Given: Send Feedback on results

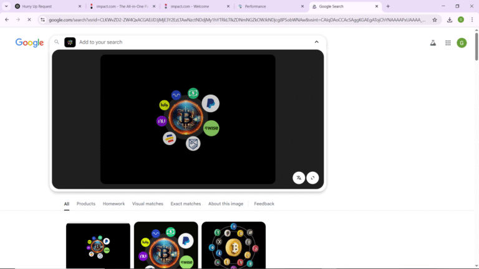Looking at the screenshot, I should point(264,204).
